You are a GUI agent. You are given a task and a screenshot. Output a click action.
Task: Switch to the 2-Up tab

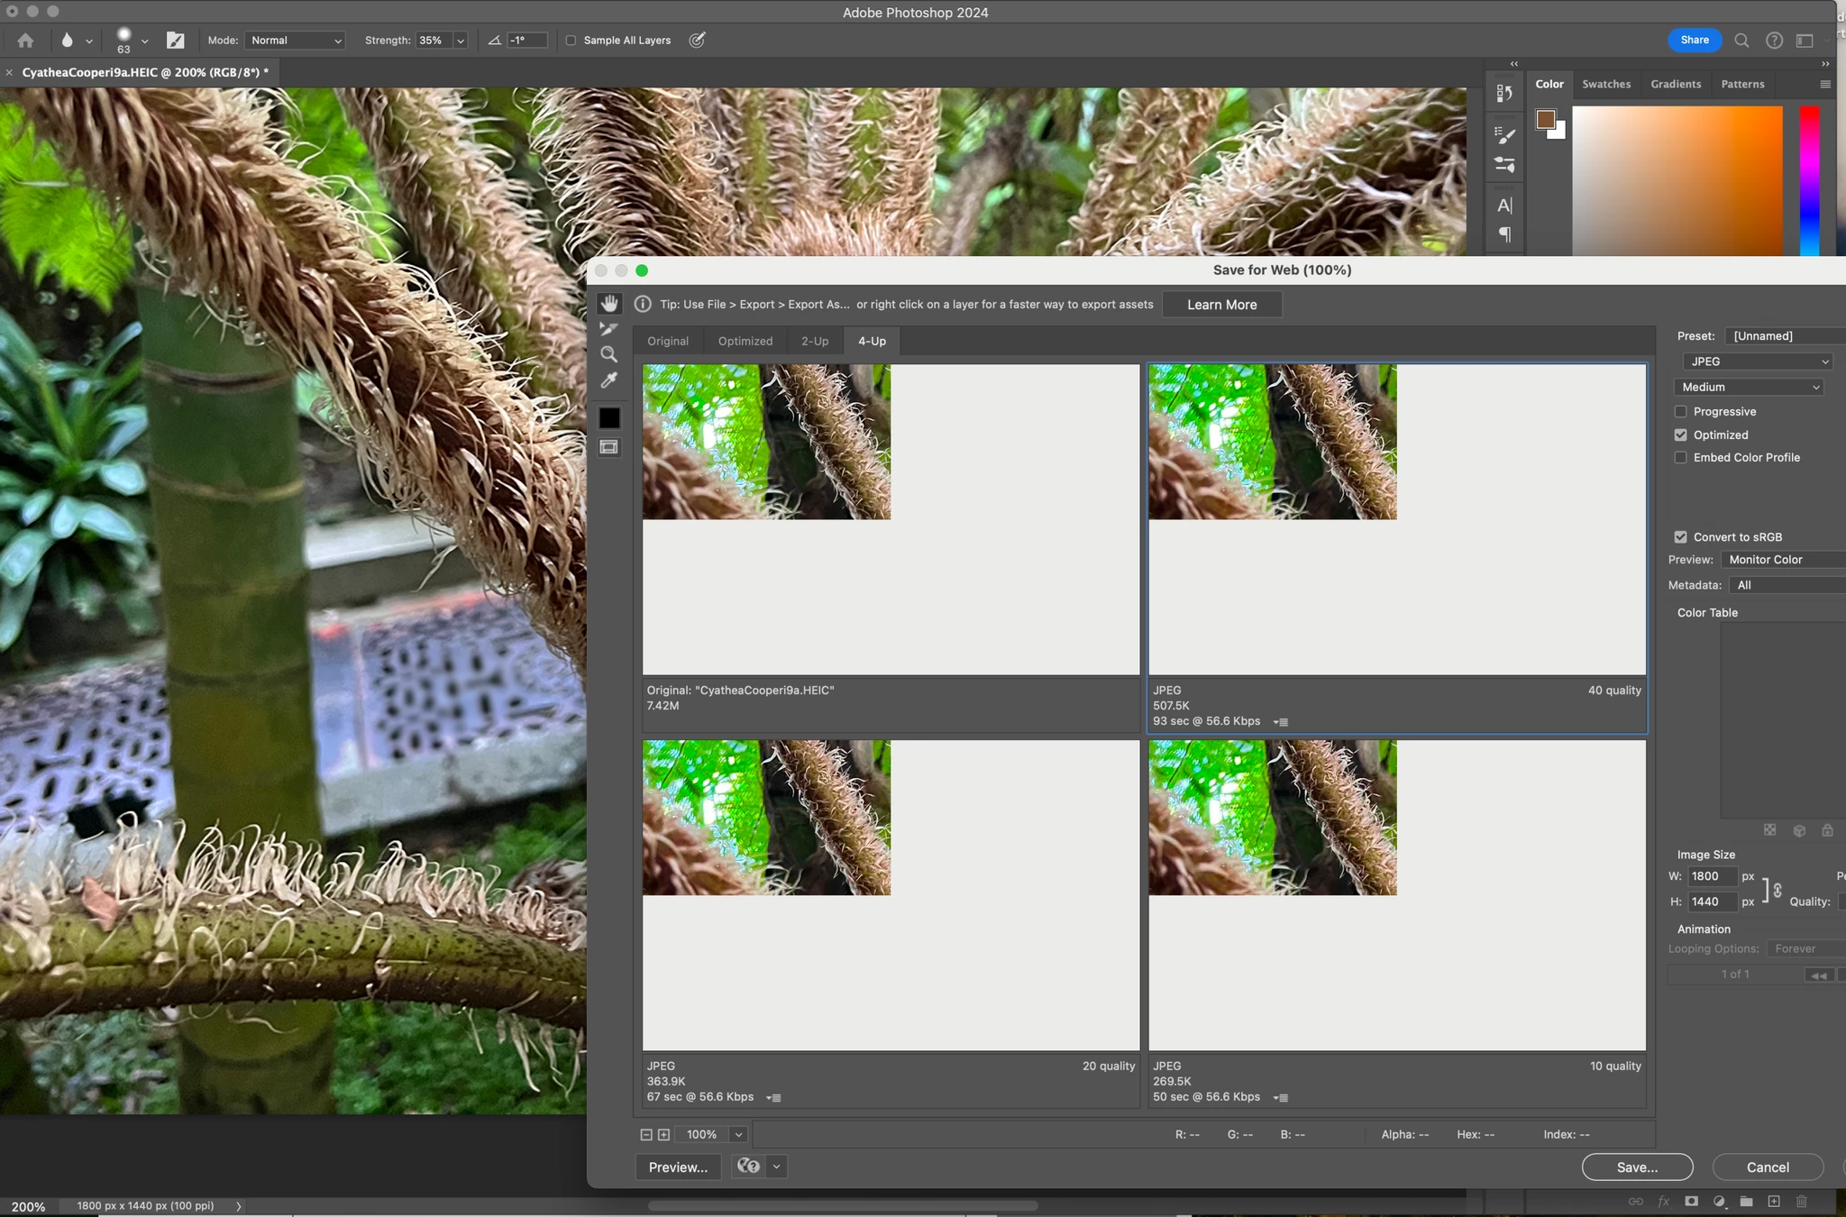[814, 342]
